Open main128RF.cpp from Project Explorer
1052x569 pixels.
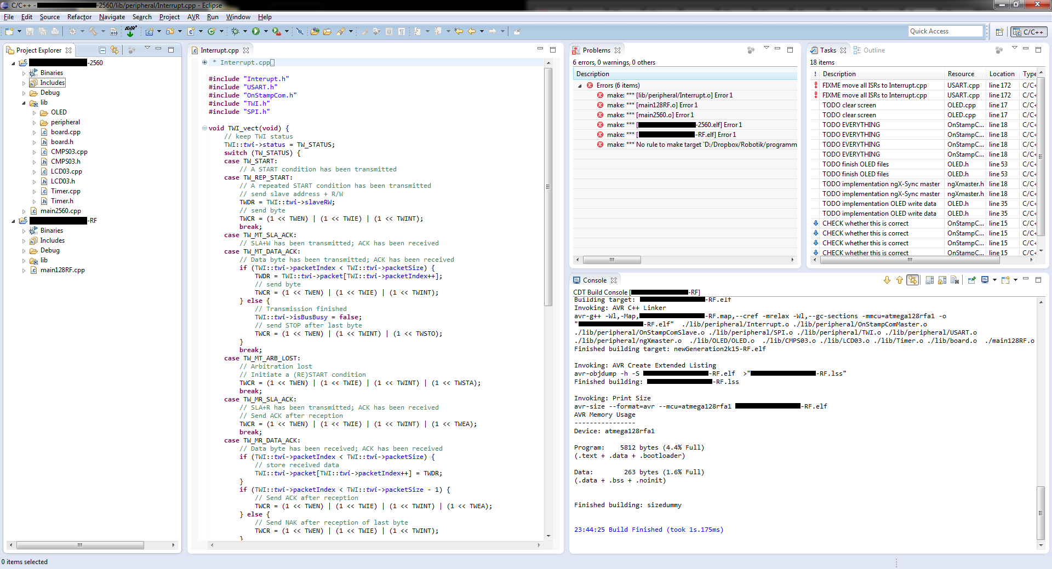pos(62,270)
